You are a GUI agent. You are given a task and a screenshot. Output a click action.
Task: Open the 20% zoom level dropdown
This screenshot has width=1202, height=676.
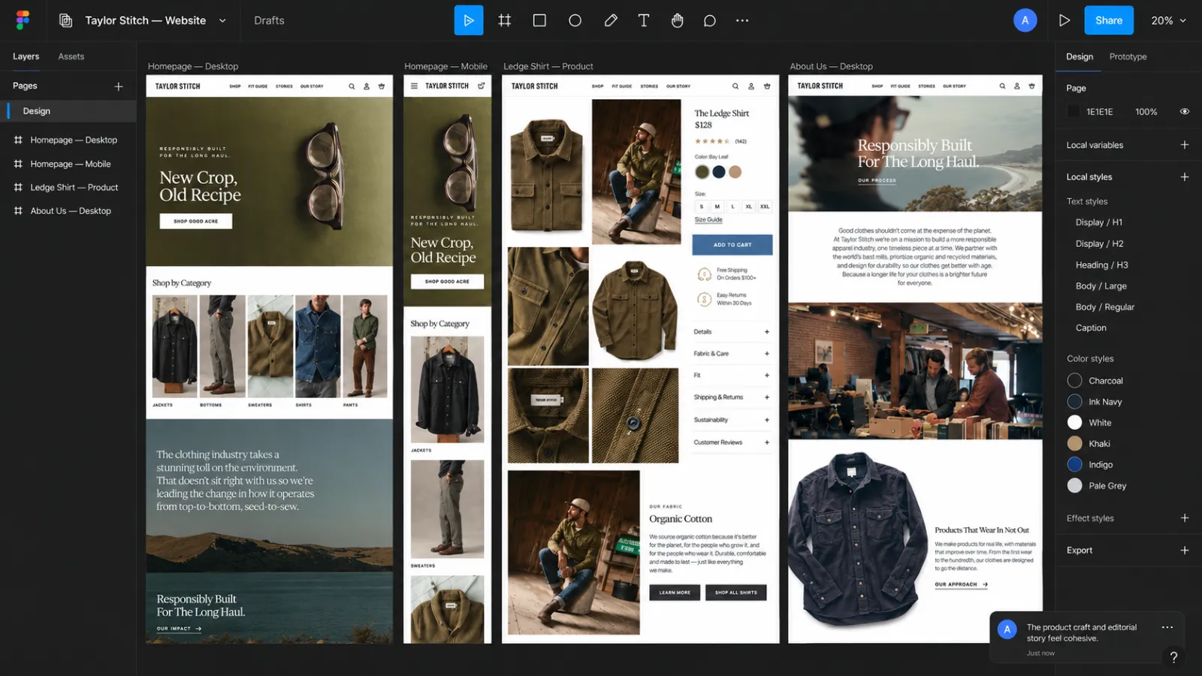[1168, 20]
